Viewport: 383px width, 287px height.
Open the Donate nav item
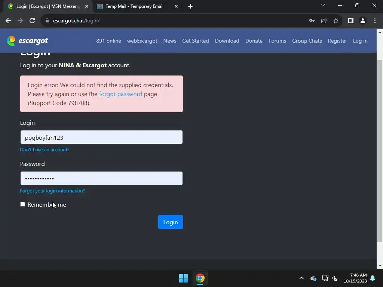254,41
